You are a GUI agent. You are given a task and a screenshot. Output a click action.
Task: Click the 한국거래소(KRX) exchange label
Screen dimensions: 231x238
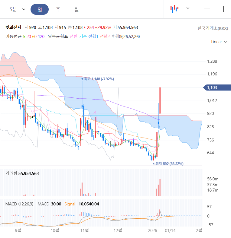pyautogui.click(x=213, y=28)
